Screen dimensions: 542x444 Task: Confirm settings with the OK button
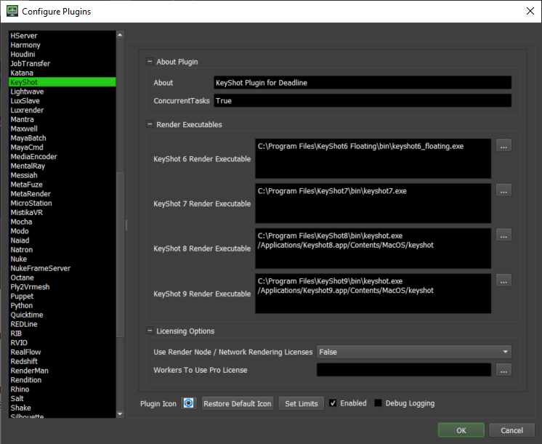point(461,430)
